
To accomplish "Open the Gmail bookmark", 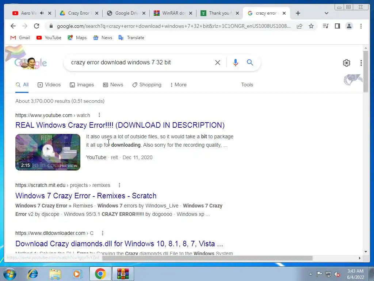I will coord(20,38).
